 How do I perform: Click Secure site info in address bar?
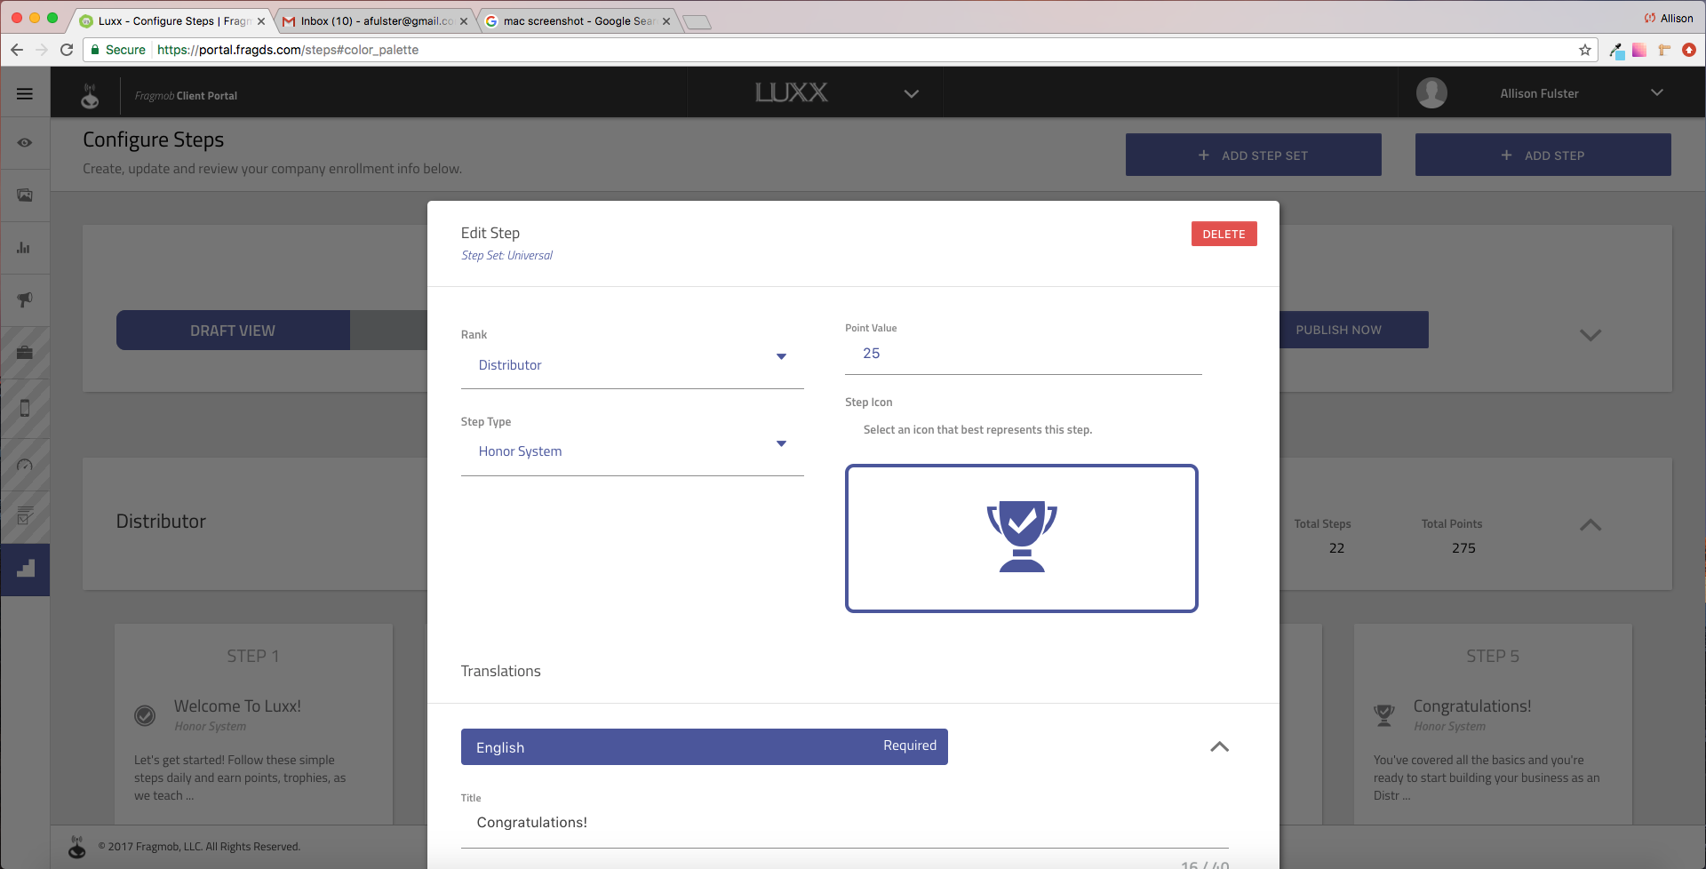pyautogui.click(x=118, y=50)
